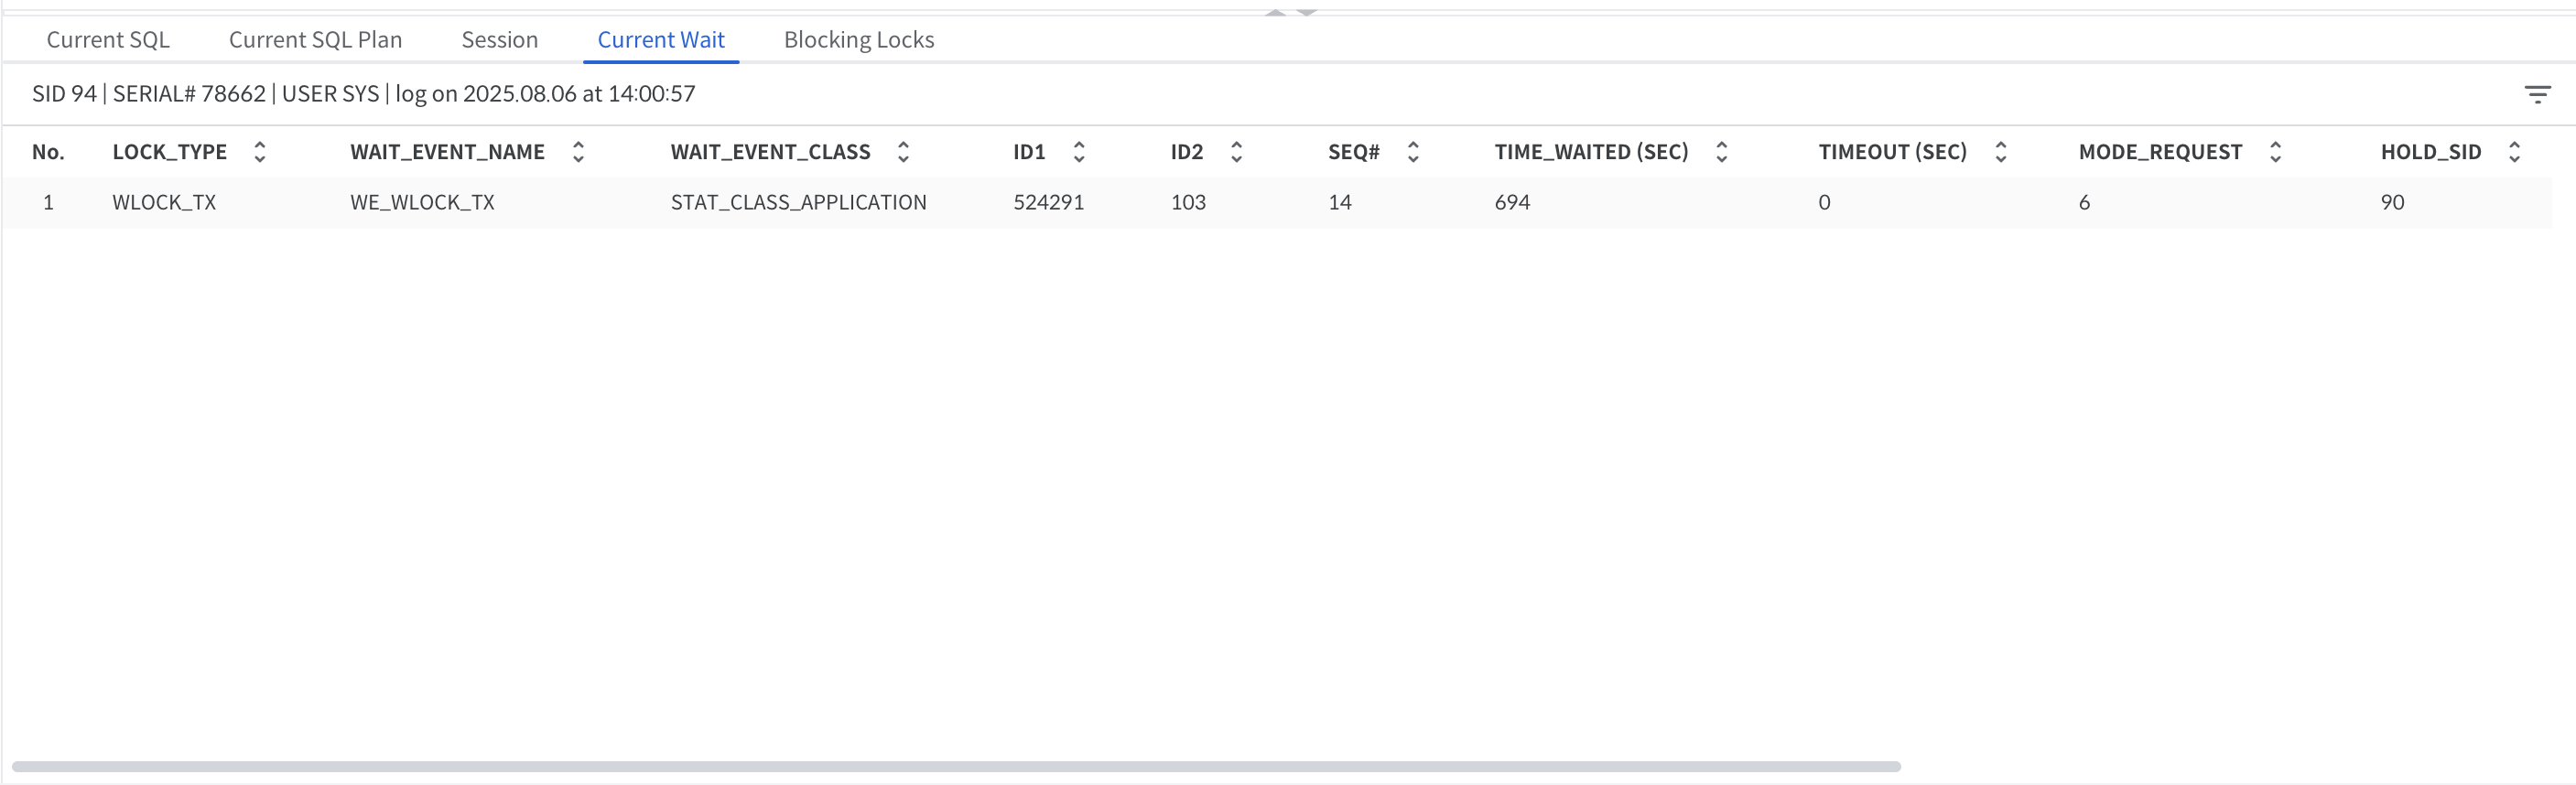2576x785 pixels.
Task: Open the Current SQL Plan tab
Action: click(315, 40)
